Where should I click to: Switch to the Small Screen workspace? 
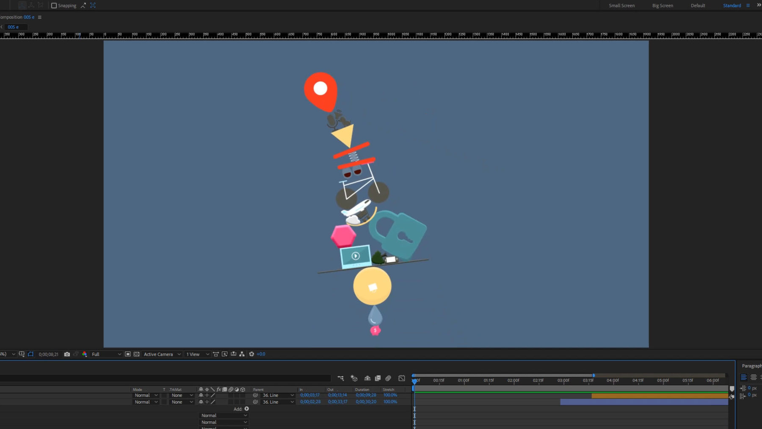pos(621,6)
